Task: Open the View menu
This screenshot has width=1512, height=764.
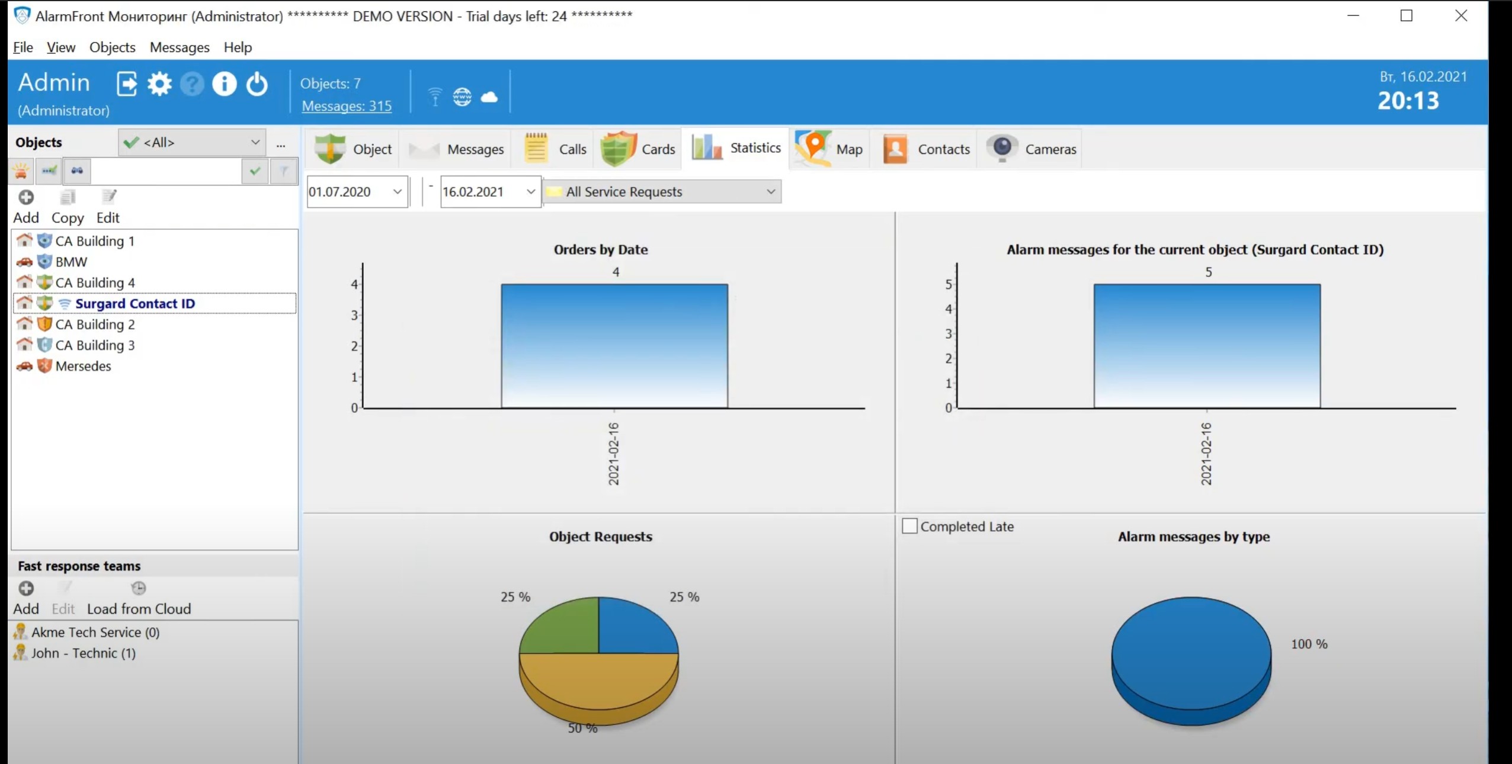Action: coord(61,47)
